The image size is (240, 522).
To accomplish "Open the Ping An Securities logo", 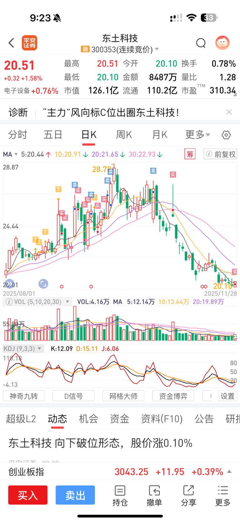I will click(x=29, y=43).
